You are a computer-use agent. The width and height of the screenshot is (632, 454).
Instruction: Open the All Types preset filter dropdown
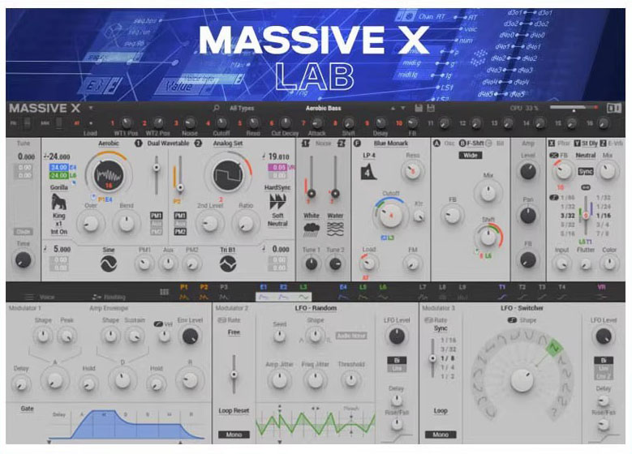tap(242, 108)
